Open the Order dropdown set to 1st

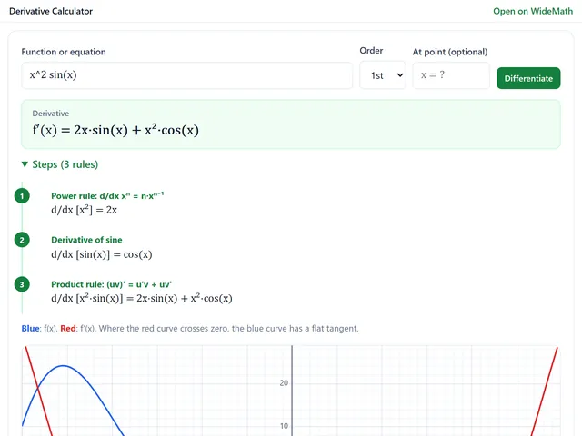tap(383, 75)
